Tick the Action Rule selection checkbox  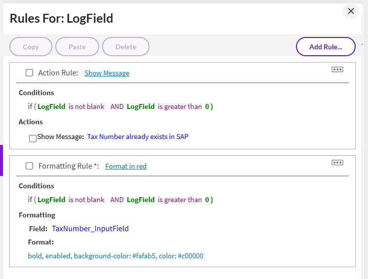pyautogui.click(x=30, y=73)
